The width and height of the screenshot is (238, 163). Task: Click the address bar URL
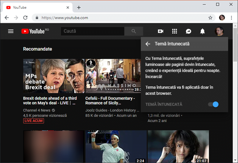(65, 18)
